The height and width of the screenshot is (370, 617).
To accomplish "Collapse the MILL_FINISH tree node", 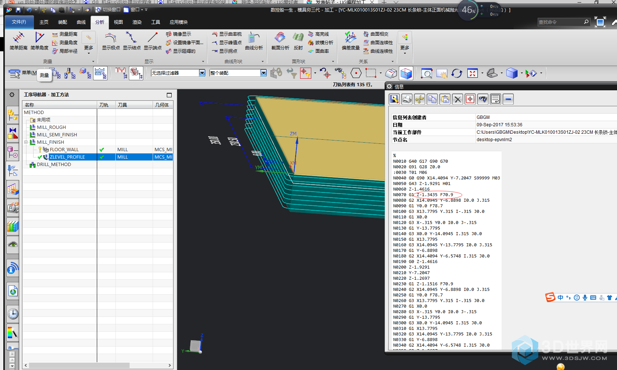I will pyautogui.click(x=26, y=142).
